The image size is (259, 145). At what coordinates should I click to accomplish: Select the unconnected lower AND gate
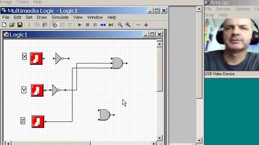point(105,115)
